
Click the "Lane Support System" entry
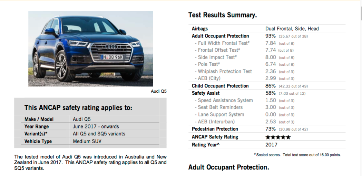click(x=221, y=114)
